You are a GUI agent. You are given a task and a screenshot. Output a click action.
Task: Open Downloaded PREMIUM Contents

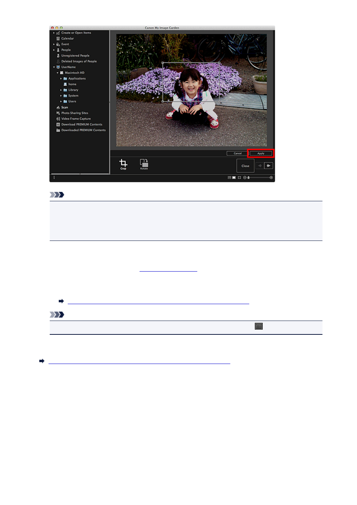(x=83, y=130)
